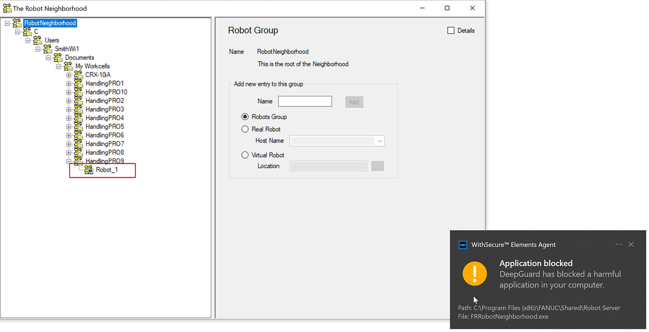Click into the Name text field
This screenshot has width=649, height=332.
(305, 102)
